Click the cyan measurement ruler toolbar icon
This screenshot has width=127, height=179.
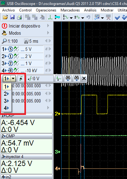click(x=57, y=17)
